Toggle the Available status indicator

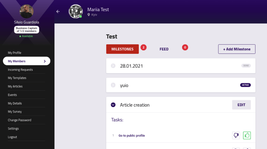point(26,36)
